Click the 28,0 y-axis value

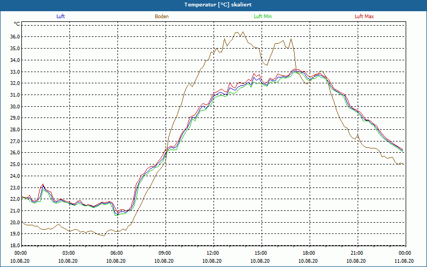coord(15,130)
